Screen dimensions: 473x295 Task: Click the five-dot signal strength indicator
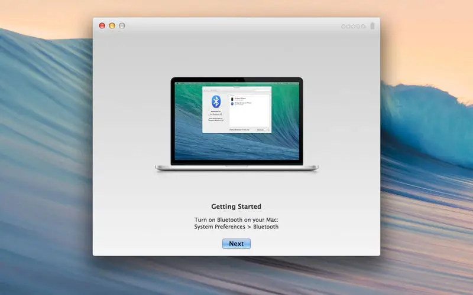point(353,27)
